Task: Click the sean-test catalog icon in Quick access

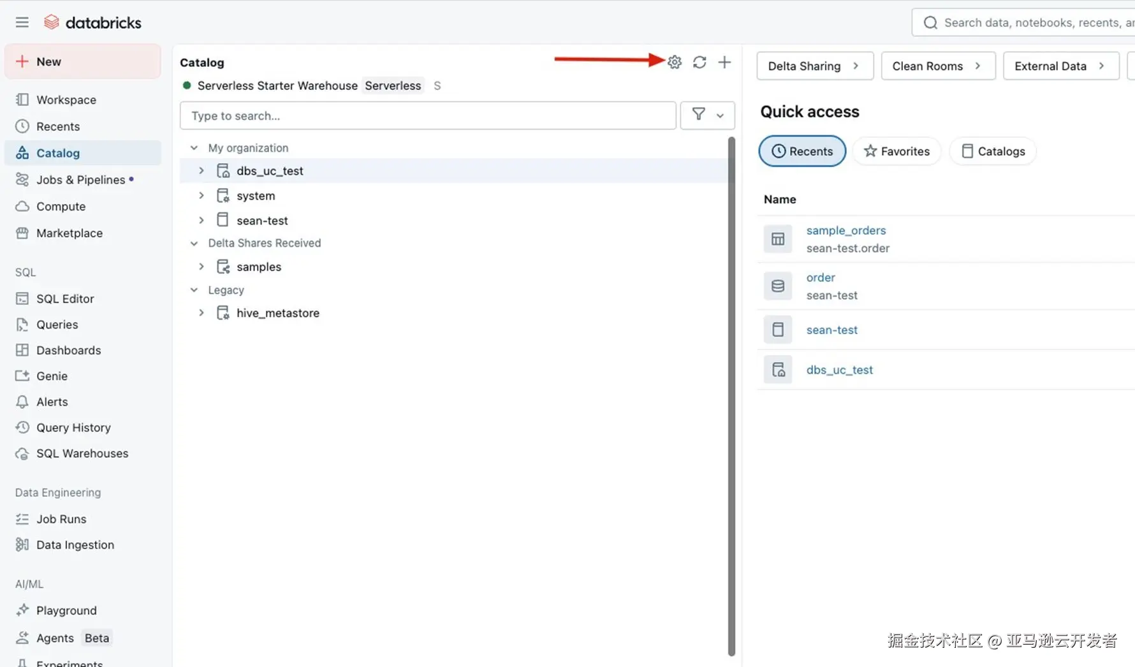Action: coord(778,330)
